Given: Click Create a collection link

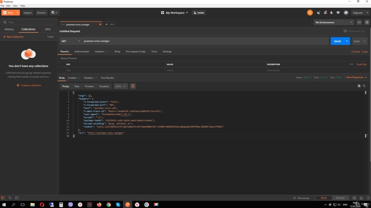Looking at the screenshot, I should pos(29,85).
